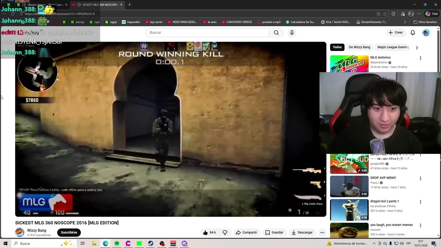
Task: Save video using Guardar button
Action: point(274,232)
